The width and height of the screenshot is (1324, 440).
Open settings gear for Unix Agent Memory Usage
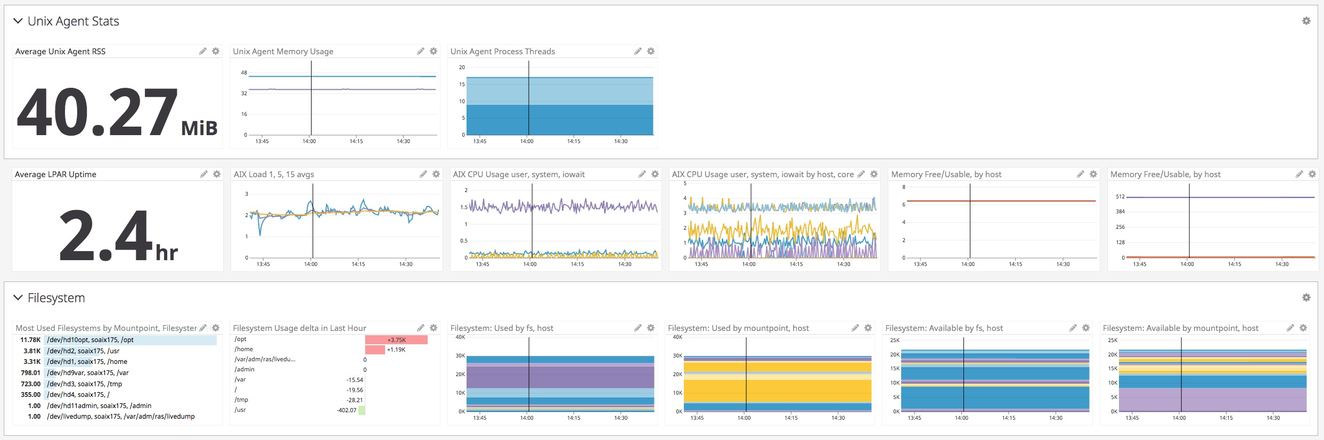click(x=434, y=51)
